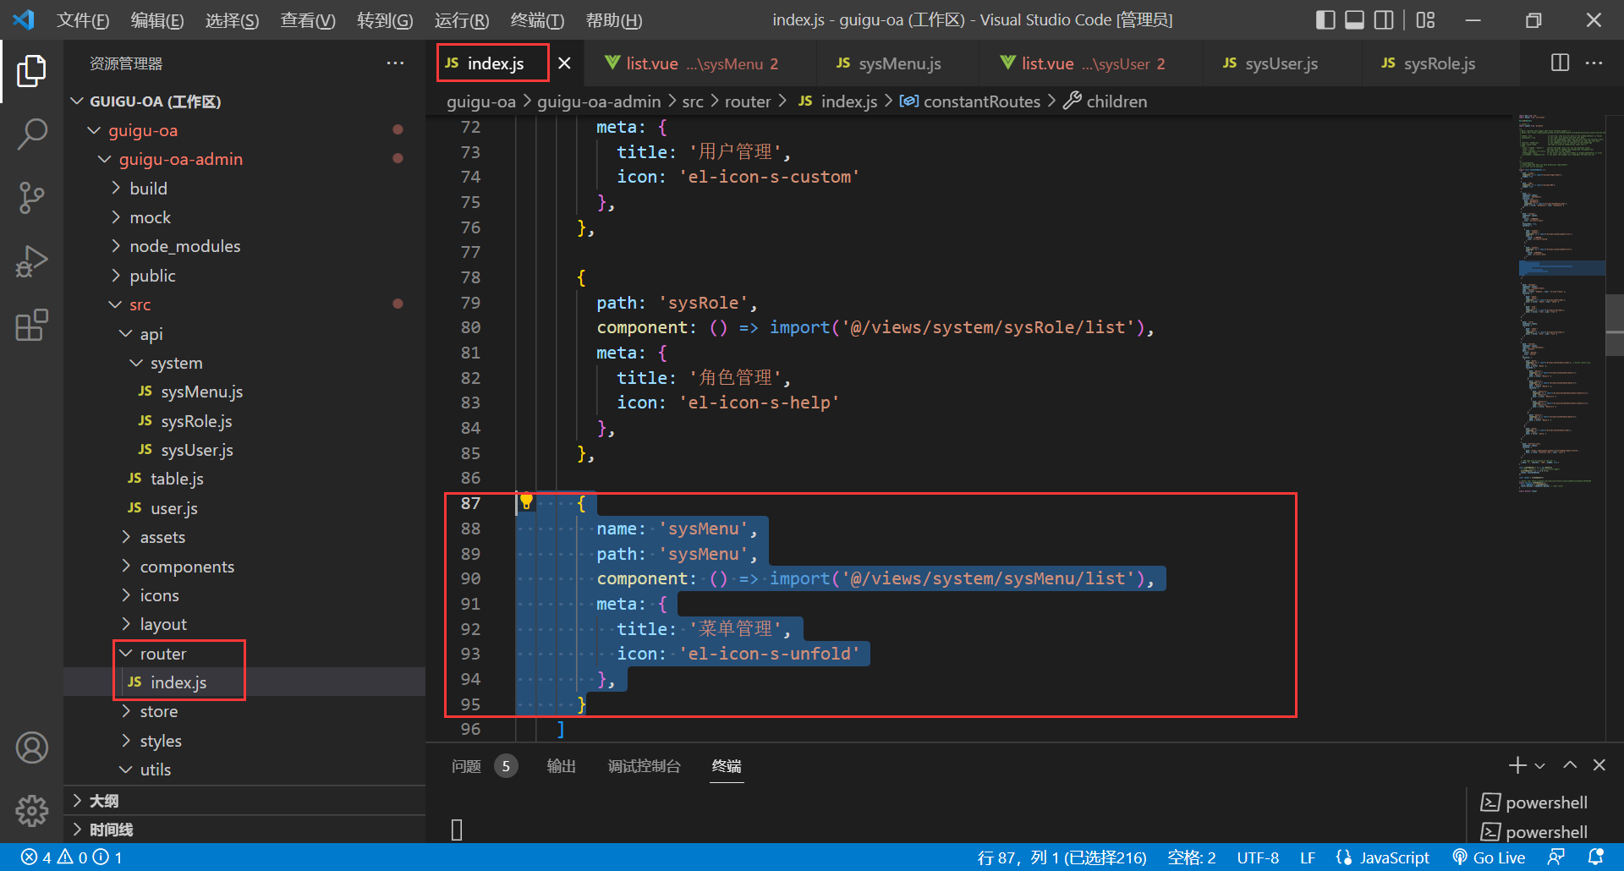Open sysUser.js in the file explorer
Image resolution: width=1624 pixels, height=871 pixels.
[x=196, y=450]
